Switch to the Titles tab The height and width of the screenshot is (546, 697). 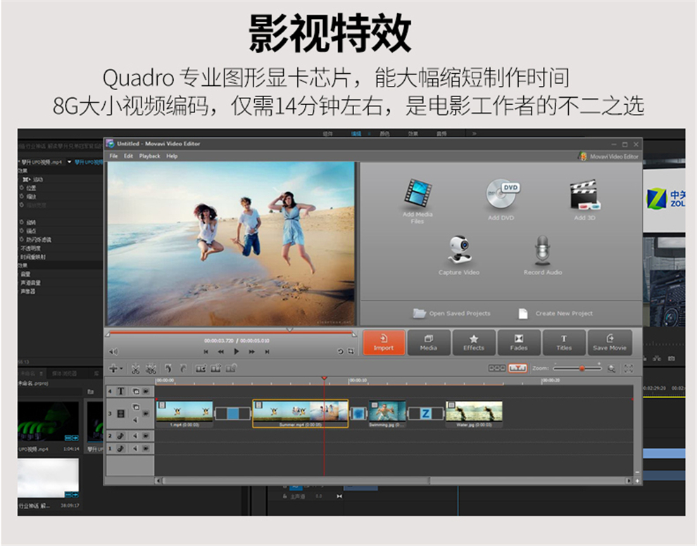[563, 343]
